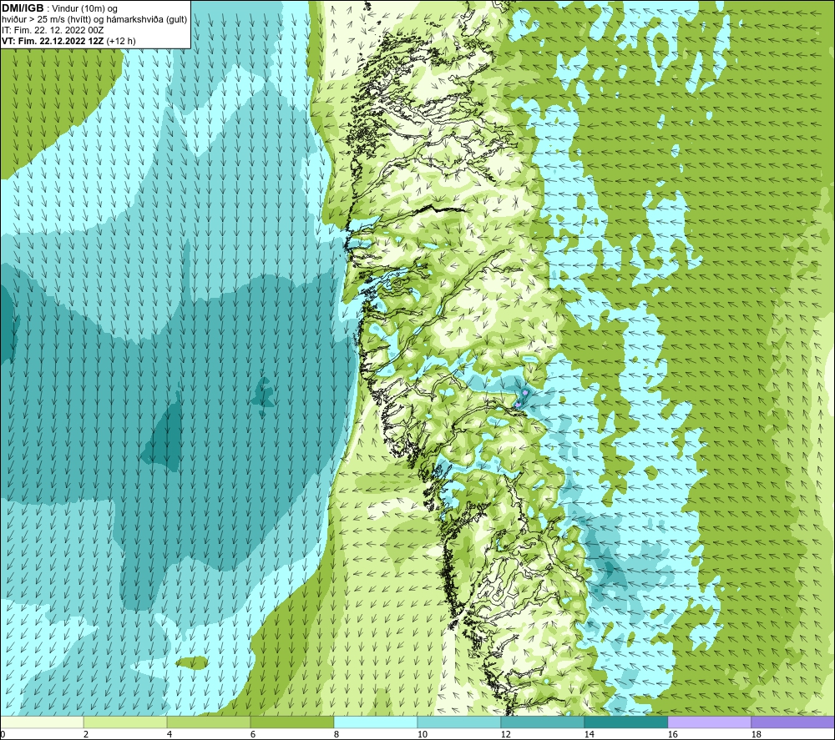The width and height of the screenshot is (835, 740).
Task: Click the 'hviður > 25 m/s (hvítt)' legend line
Action: (46, 20)
